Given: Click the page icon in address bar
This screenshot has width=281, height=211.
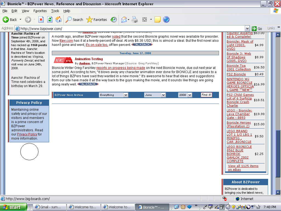Looking at the screenshot, I should tap(17, 29).
